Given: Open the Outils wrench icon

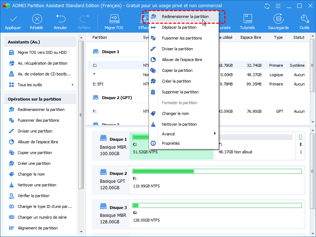Looking at the screenshot, I should tap(305, 19).
